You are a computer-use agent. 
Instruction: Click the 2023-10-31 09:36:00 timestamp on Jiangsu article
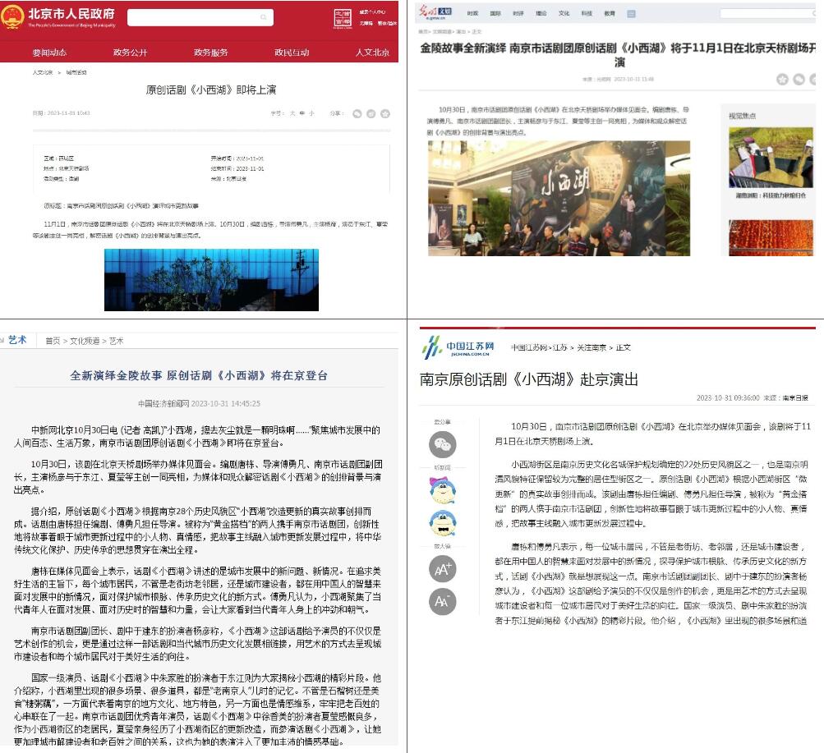[728, 398]
